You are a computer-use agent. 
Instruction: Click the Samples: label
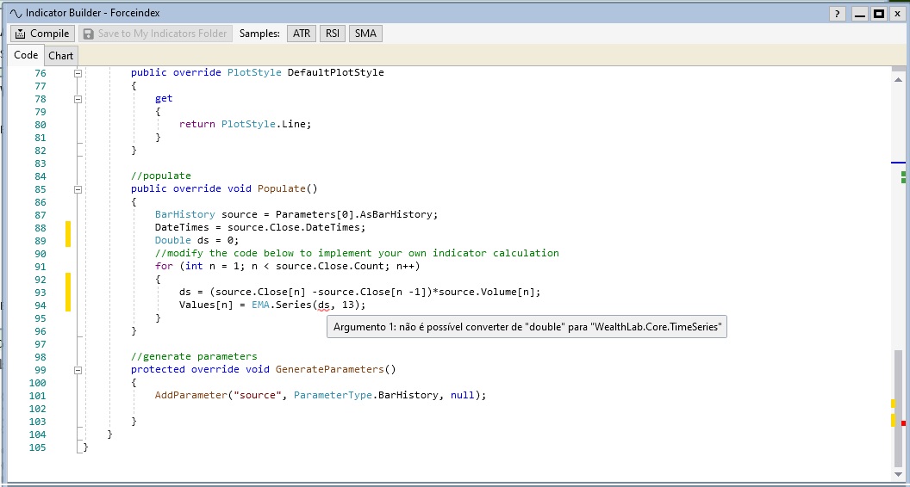coord(259,34)
